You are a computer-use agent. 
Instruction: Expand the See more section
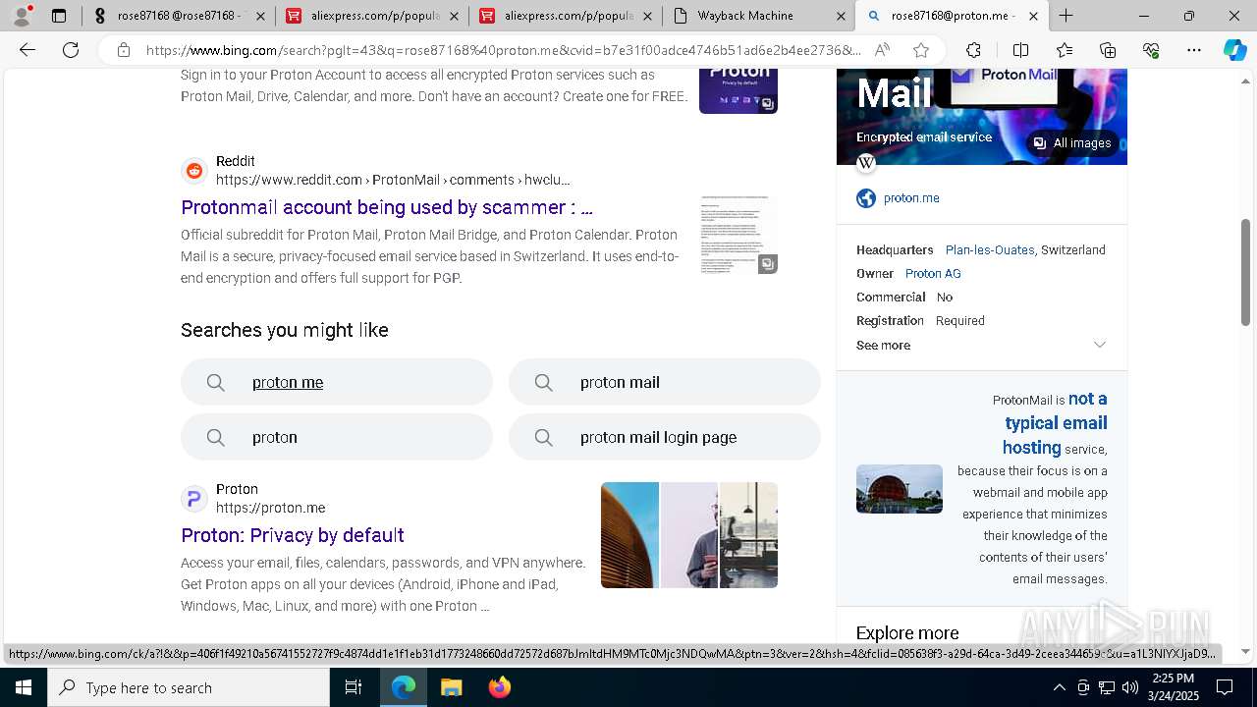982,345
